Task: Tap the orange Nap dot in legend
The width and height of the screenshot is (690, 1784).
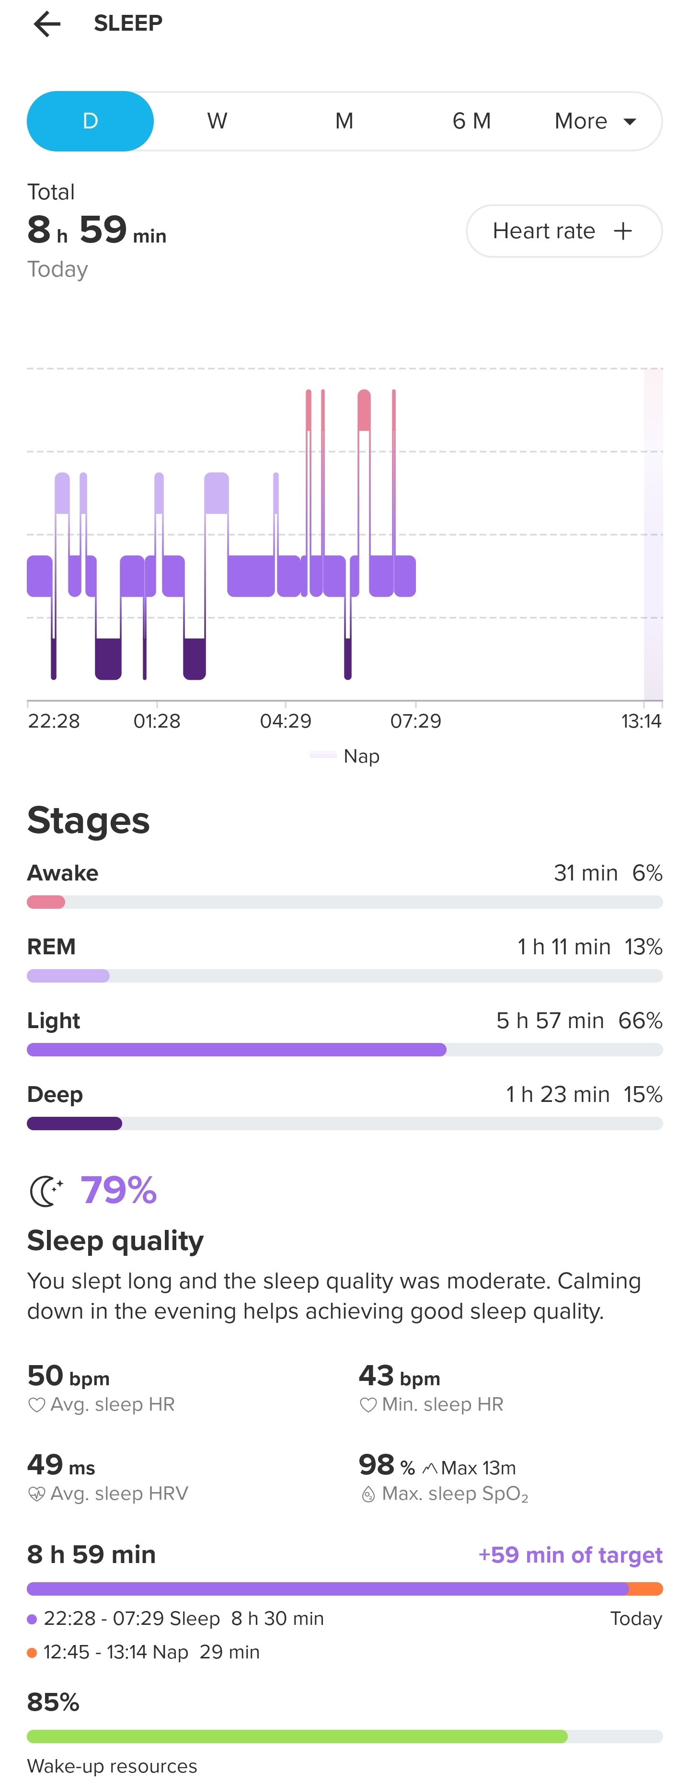Action: pyautogui.click(x=32, y=1653)
